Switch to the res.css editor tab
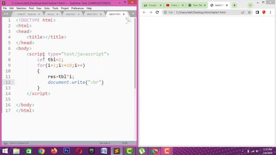This screenshot has width=276, height=155. click(x=50, y=14)
